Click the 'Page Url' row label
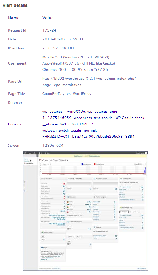The image size is (158, 275). pos(15,82)
